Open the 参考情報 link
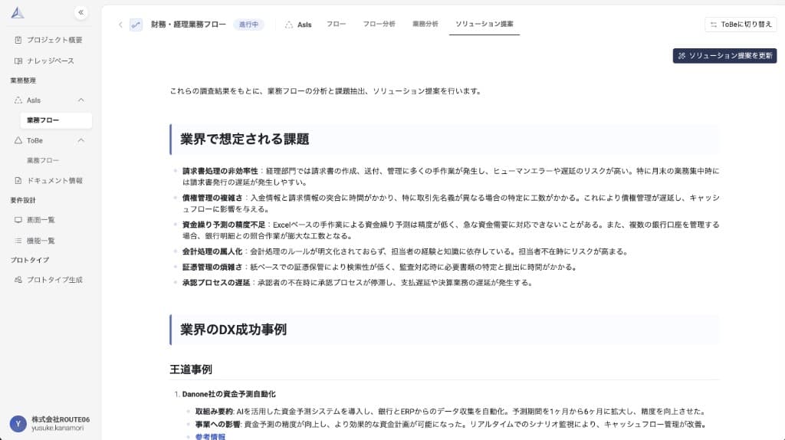The height and width of the screenshot is (440, 785). pyautogui.click(x=210, y=436)
